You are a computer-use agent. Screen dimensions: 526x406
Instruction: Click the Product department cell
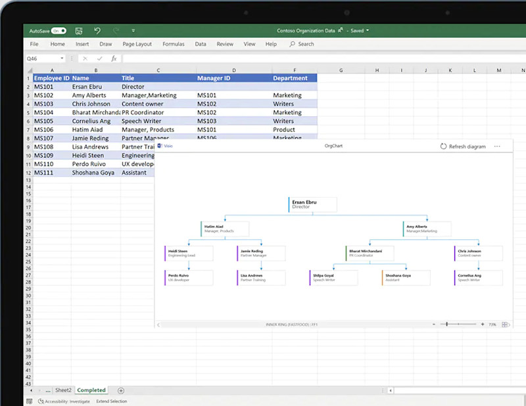[x=295, y=129]
